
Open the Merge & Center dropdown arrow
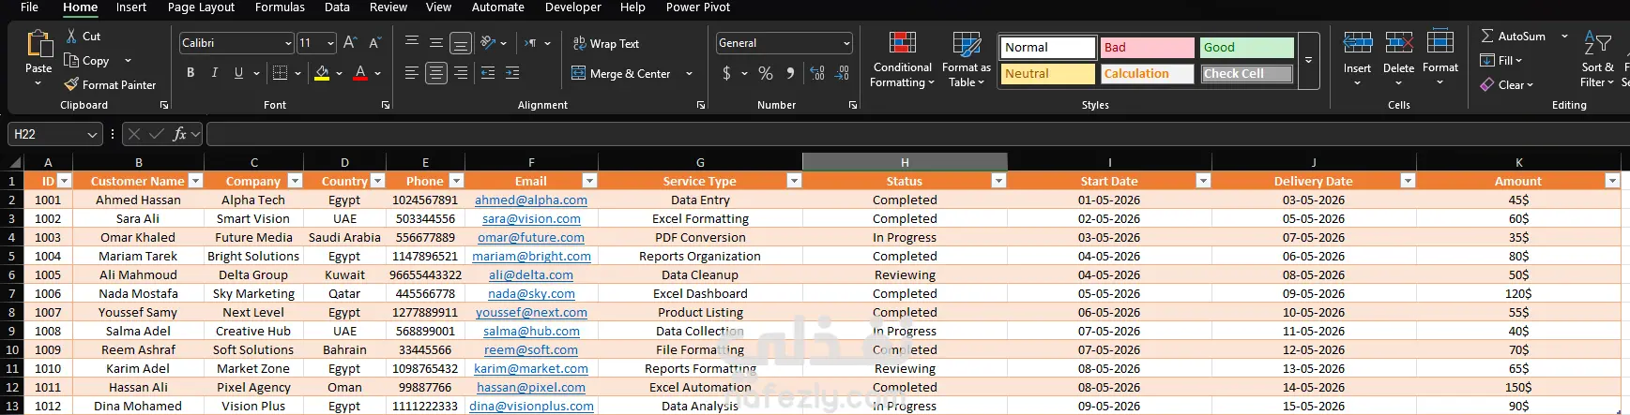689,73
